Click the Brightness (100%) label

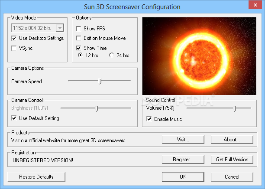[29, 108]
